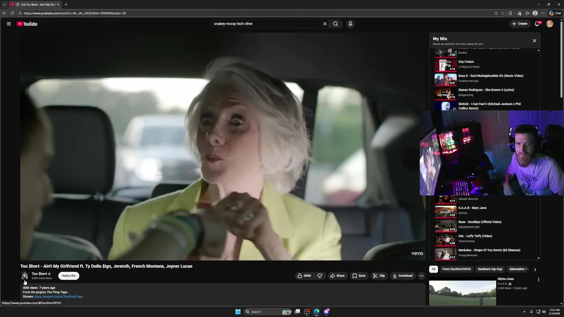Select the From TooShortVEVO chip
This screenshot has width=564, height=317.
456,269
